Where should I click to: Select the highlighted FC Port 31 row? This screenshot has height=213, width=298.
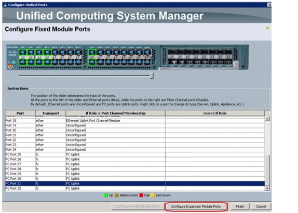[135, 183]
